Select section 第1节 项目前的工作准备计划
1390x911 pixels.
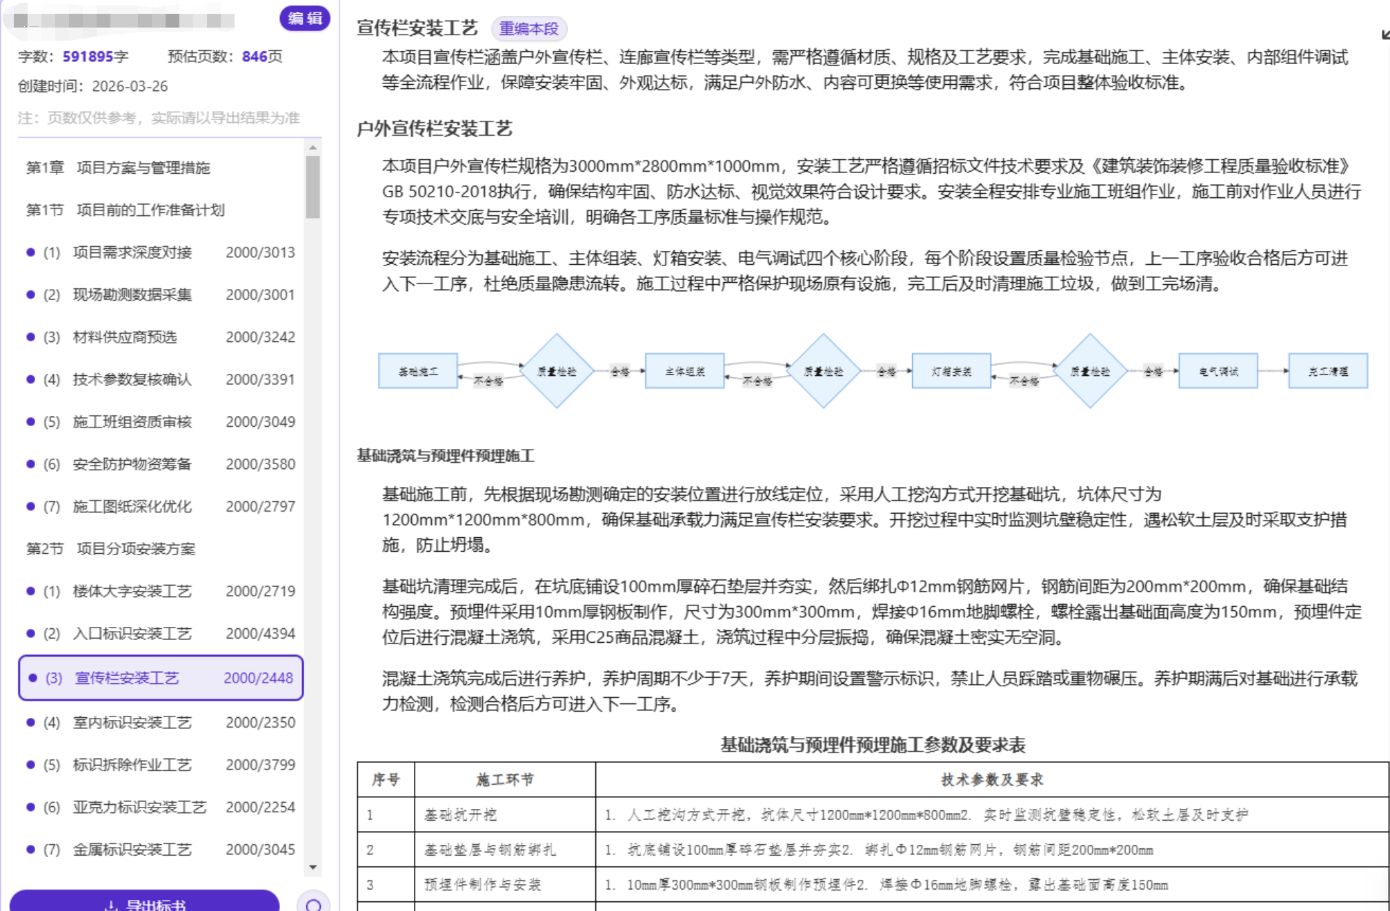(x=126, y=210)
